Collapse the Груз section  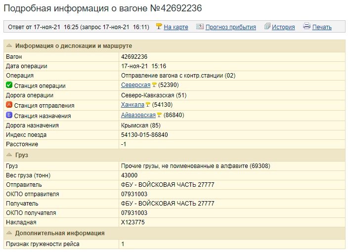(9, 155)
